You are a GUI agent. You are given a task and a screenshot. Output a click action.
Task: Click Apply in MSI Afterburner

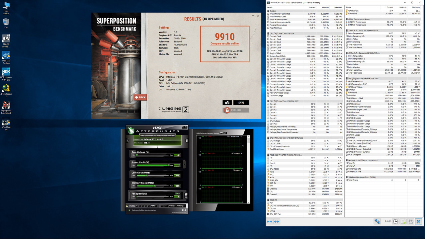[164, 206]
